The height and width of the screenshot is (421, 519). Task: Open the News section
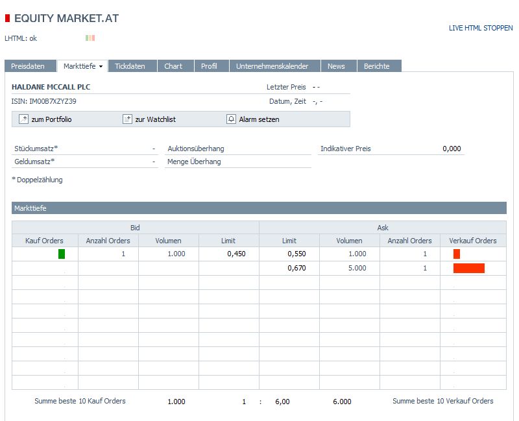pos(337,66)
